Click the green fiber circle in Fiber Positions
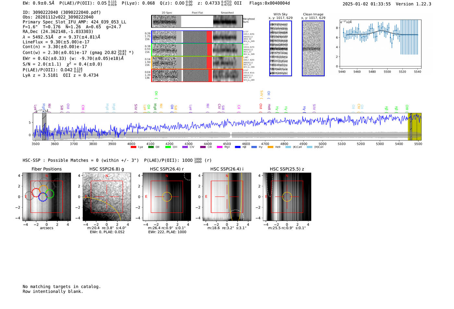 click(x=49, y=194)
